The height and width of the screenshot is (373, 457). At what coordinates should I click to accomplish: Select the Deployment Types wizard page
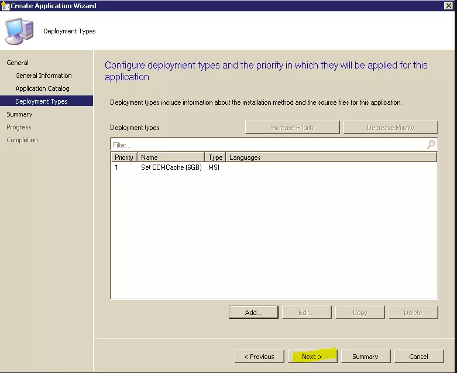pyautogui.click(x=47, y=101)
